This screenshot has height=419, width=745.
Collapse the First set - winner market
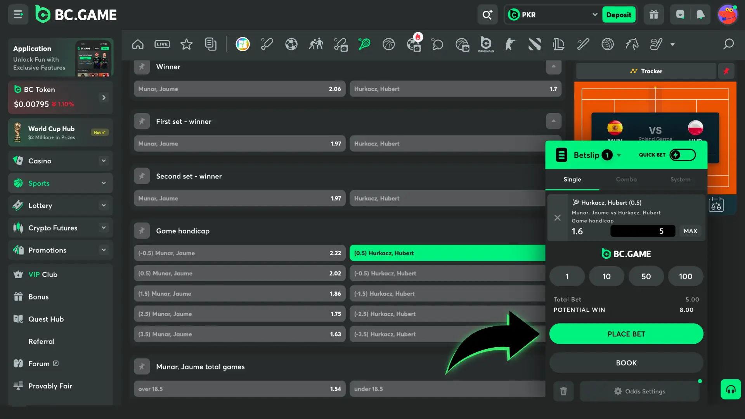pyautogui.click(x=554, y=121)
